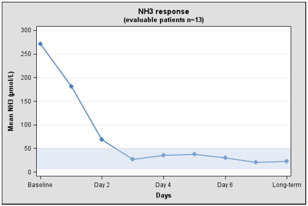Click the "Mean NH3 (µmol/L)" y-axis title
Viewport: 308px width, 206px height.
click(10, 101)
